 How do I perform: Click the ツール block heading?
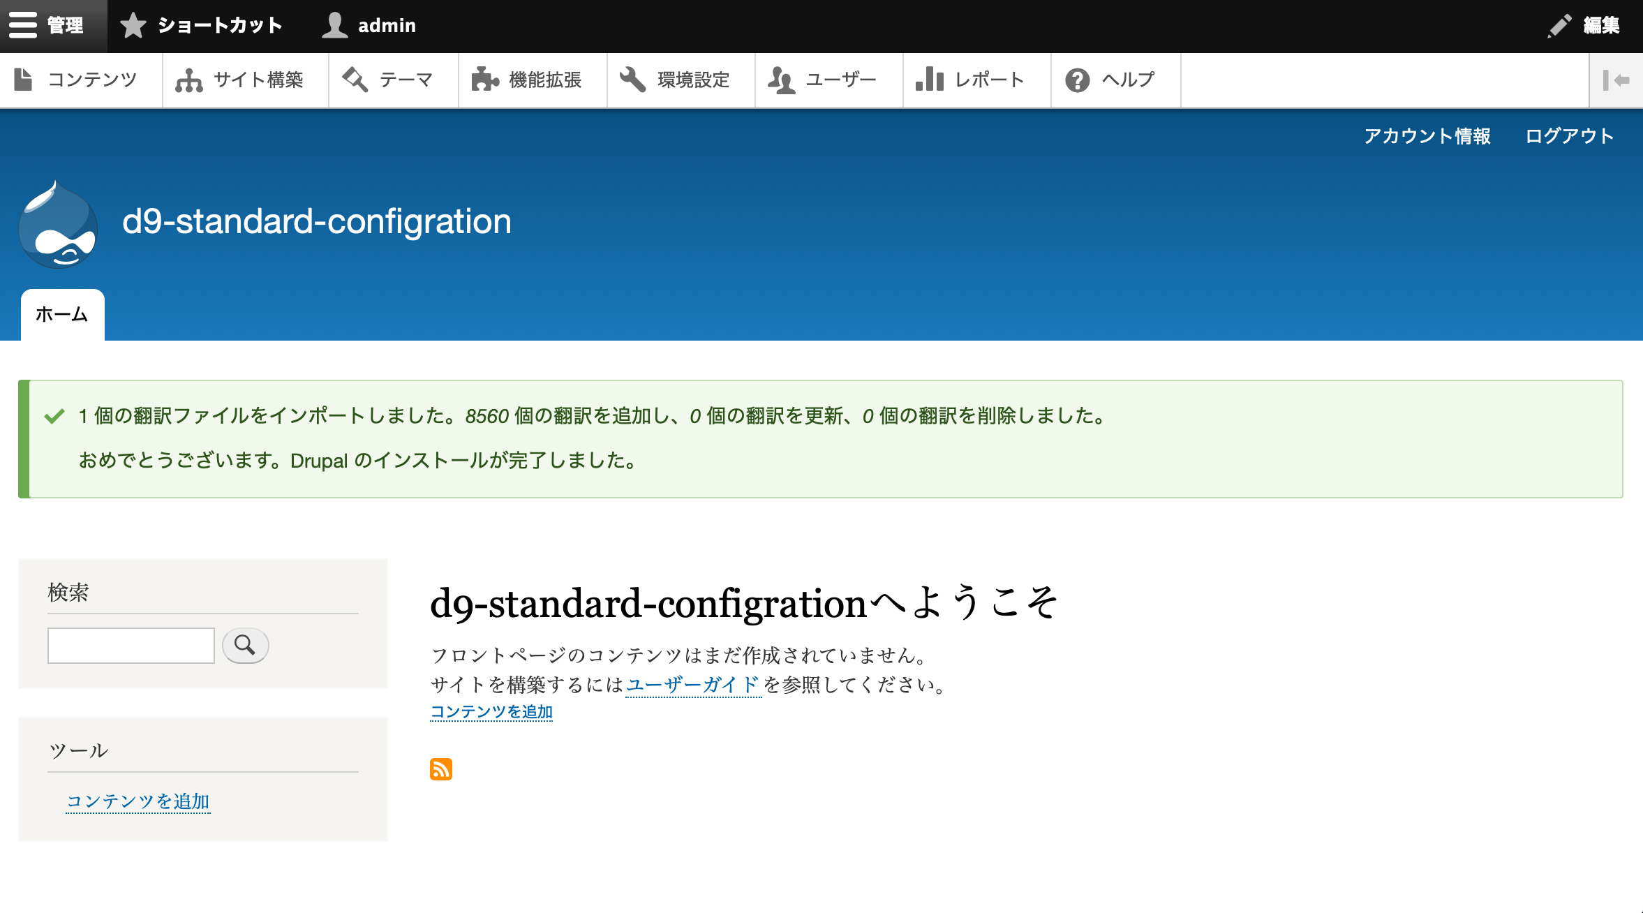point(78,751)
